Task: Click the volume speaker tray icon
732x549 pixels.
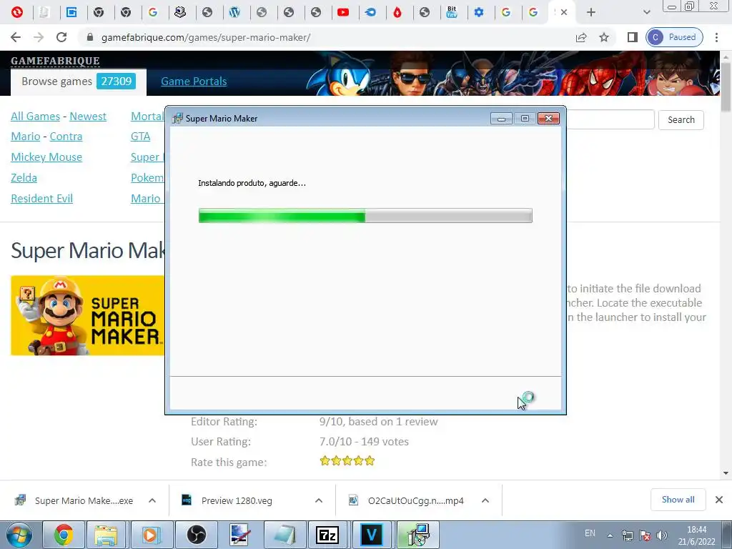Action: 661,535
